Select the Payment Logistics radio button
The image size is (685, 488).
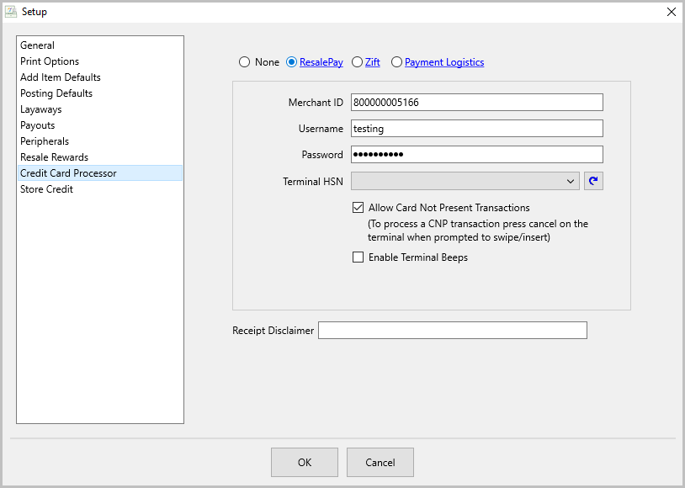coord(396,62)
